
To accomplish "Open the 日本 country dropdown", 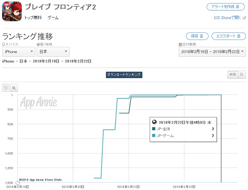I will tap(53, 52).
